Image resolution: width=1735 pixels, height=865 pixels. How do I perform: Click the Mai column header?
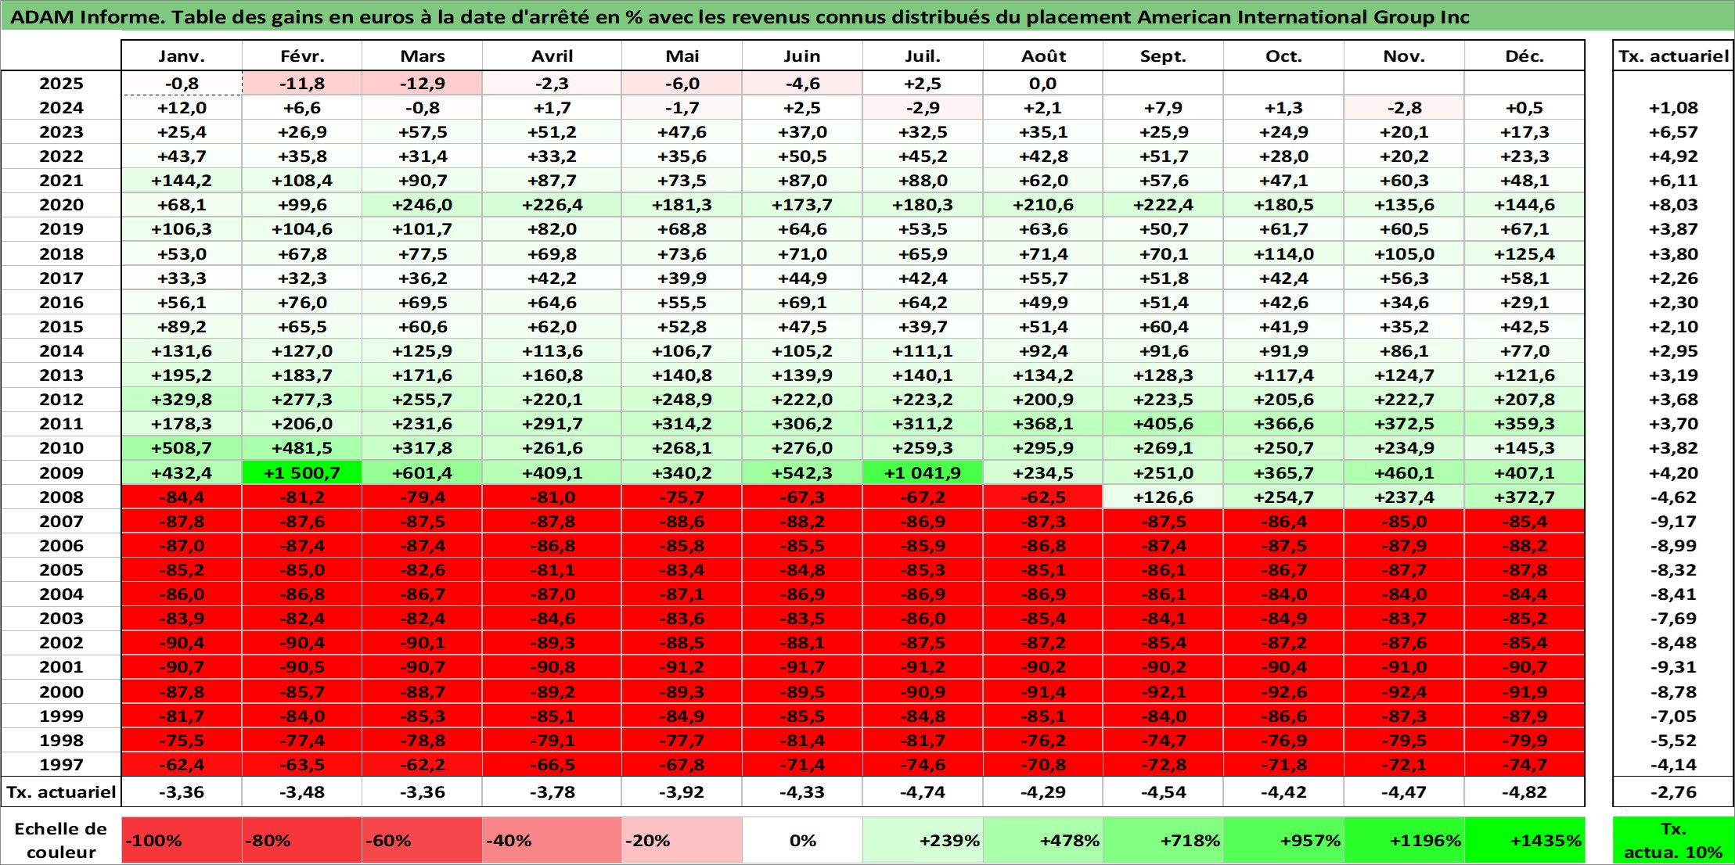point(682,56)
